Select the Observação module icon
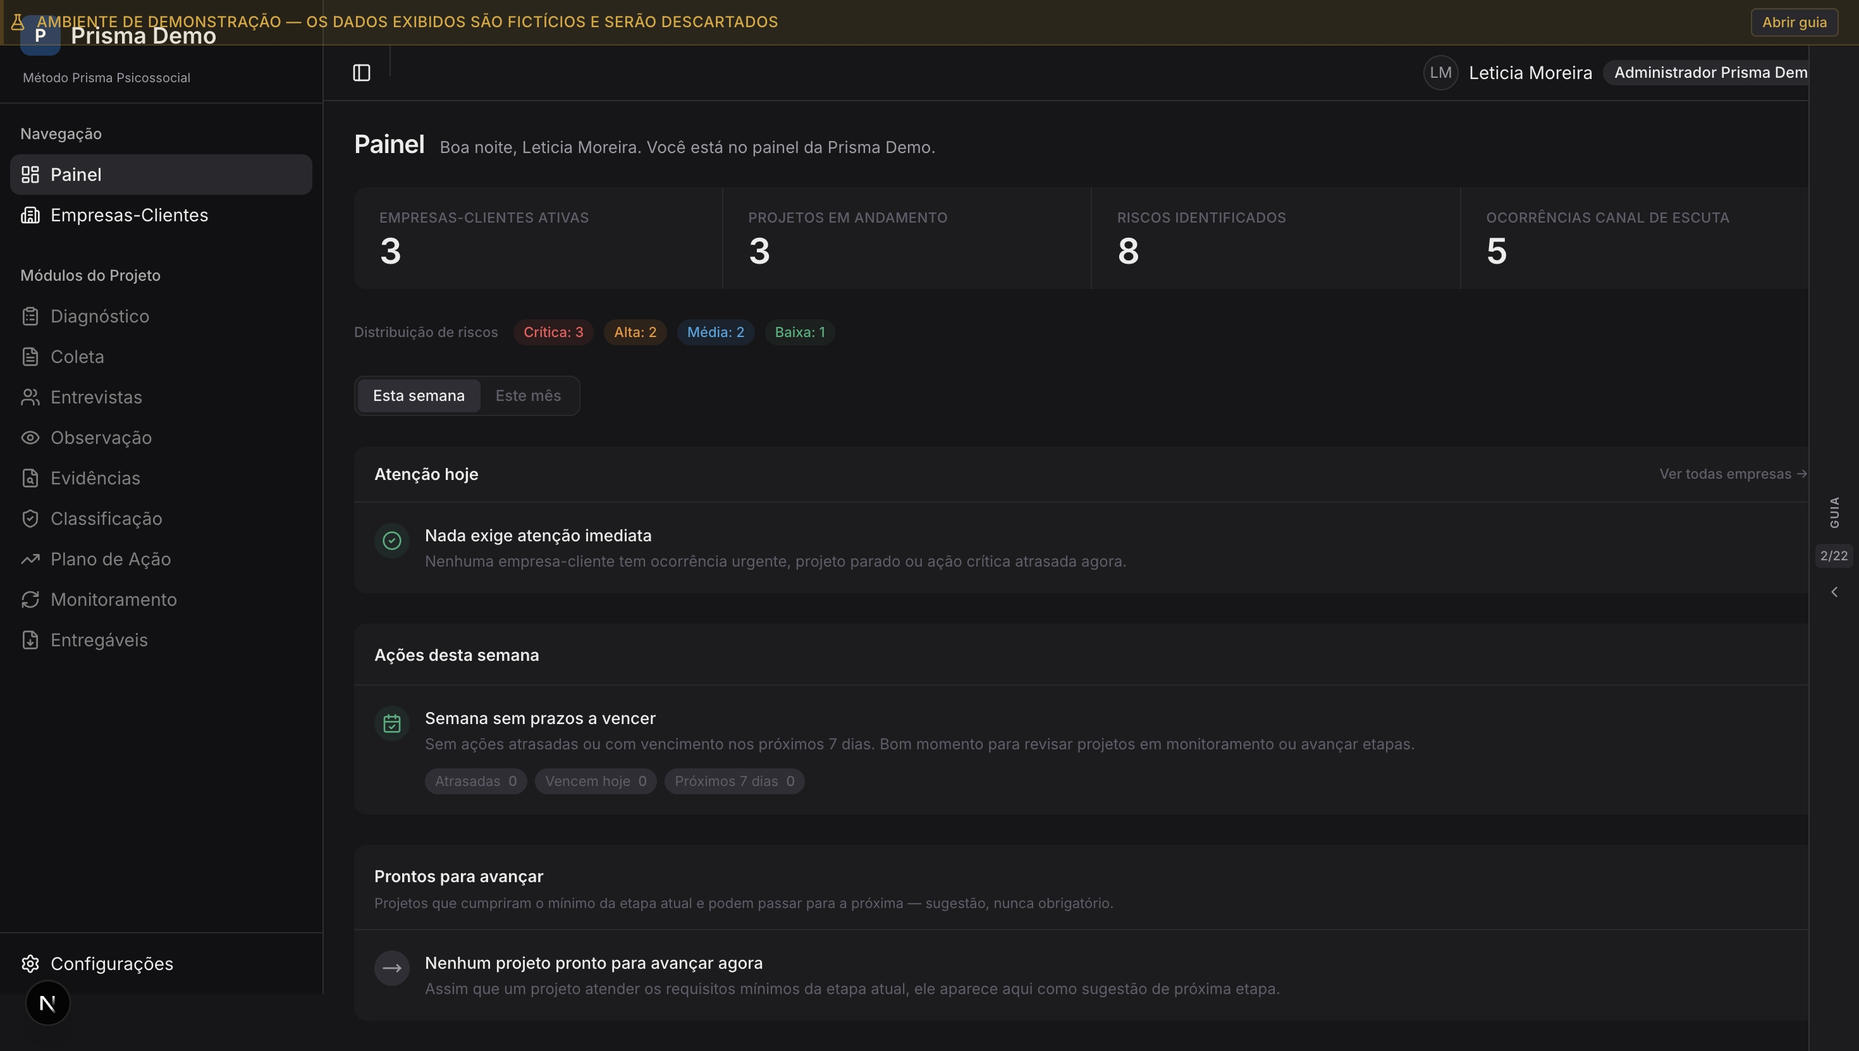Screen dimensions: 1859x1051 coord(30,438)
